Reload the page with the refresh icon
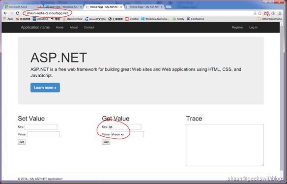Viewport: 287px width, 184px height. pos(18,13)
